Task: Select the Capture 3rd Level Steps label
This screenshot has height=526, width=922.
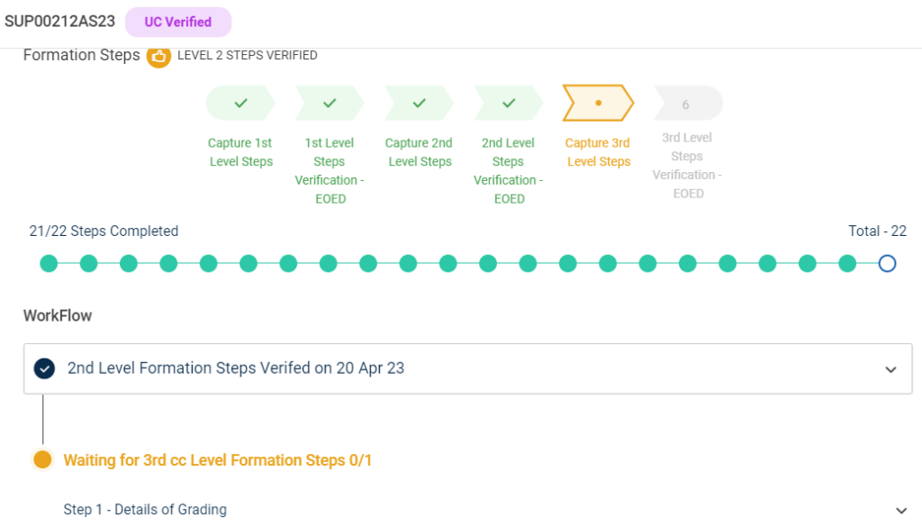Action: click(x=598, y=152)
